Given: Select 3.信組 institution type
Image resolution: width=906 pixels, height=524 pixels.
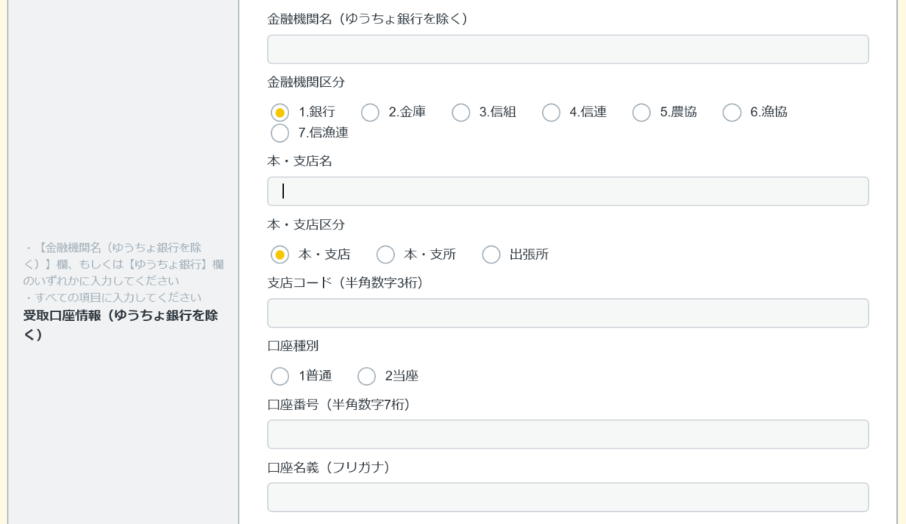Looking at the screenshot, I should 461,113.
